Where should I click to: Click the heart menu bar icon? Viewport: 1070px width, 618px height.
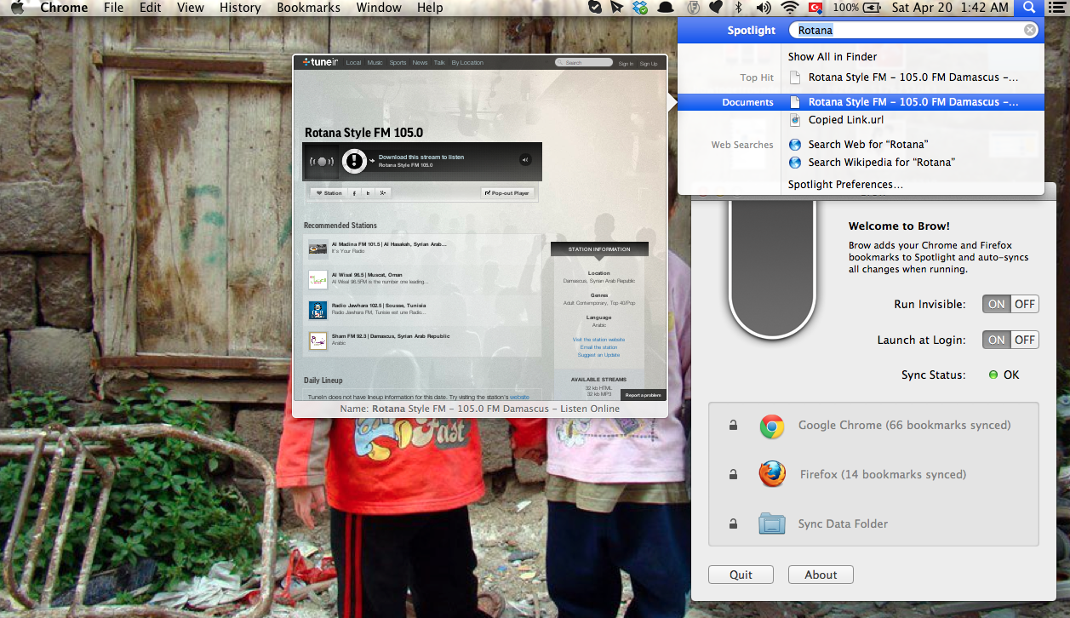pos(716,8)
